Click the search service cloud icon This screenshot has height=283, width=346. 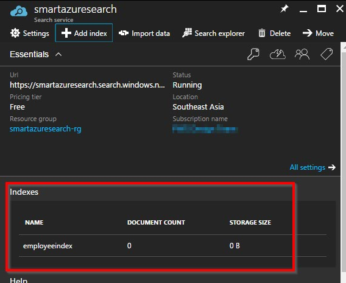pyautogui.click(x=19, y=12)
